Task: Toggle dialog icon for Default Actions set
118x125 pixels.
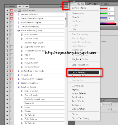Action: pos(12,10)
